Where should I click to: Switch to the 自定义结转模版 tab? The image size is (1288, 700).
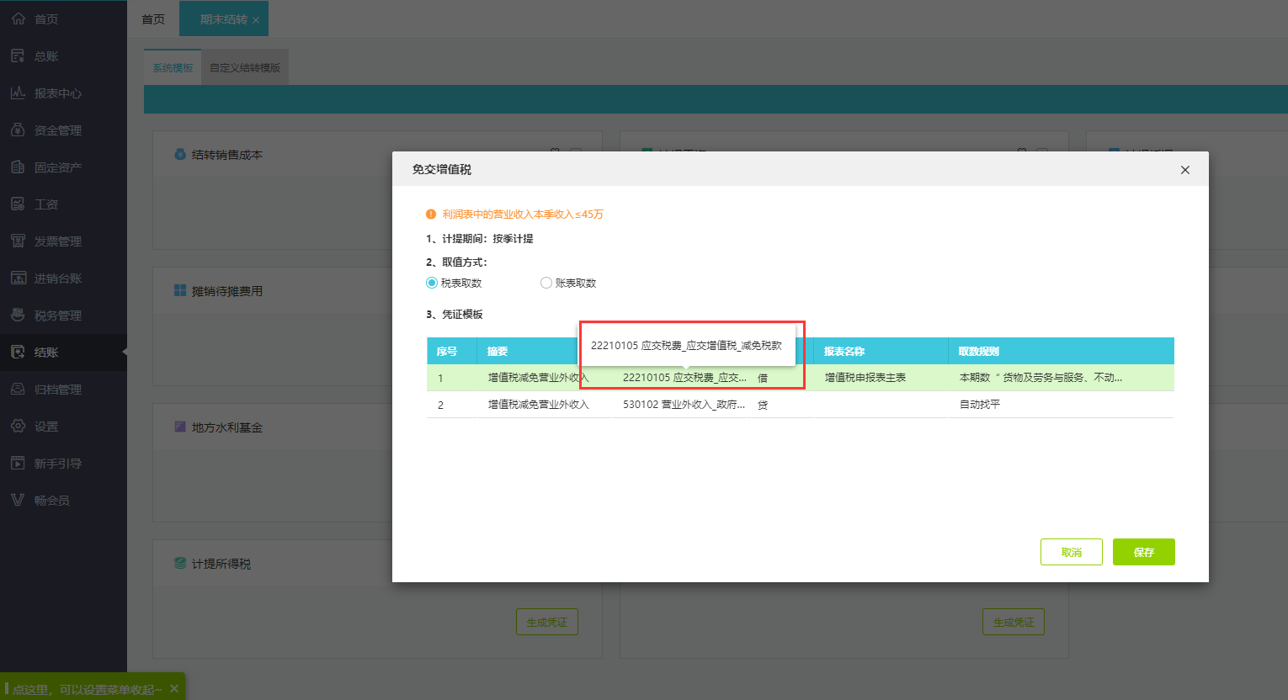coord(245,67)
